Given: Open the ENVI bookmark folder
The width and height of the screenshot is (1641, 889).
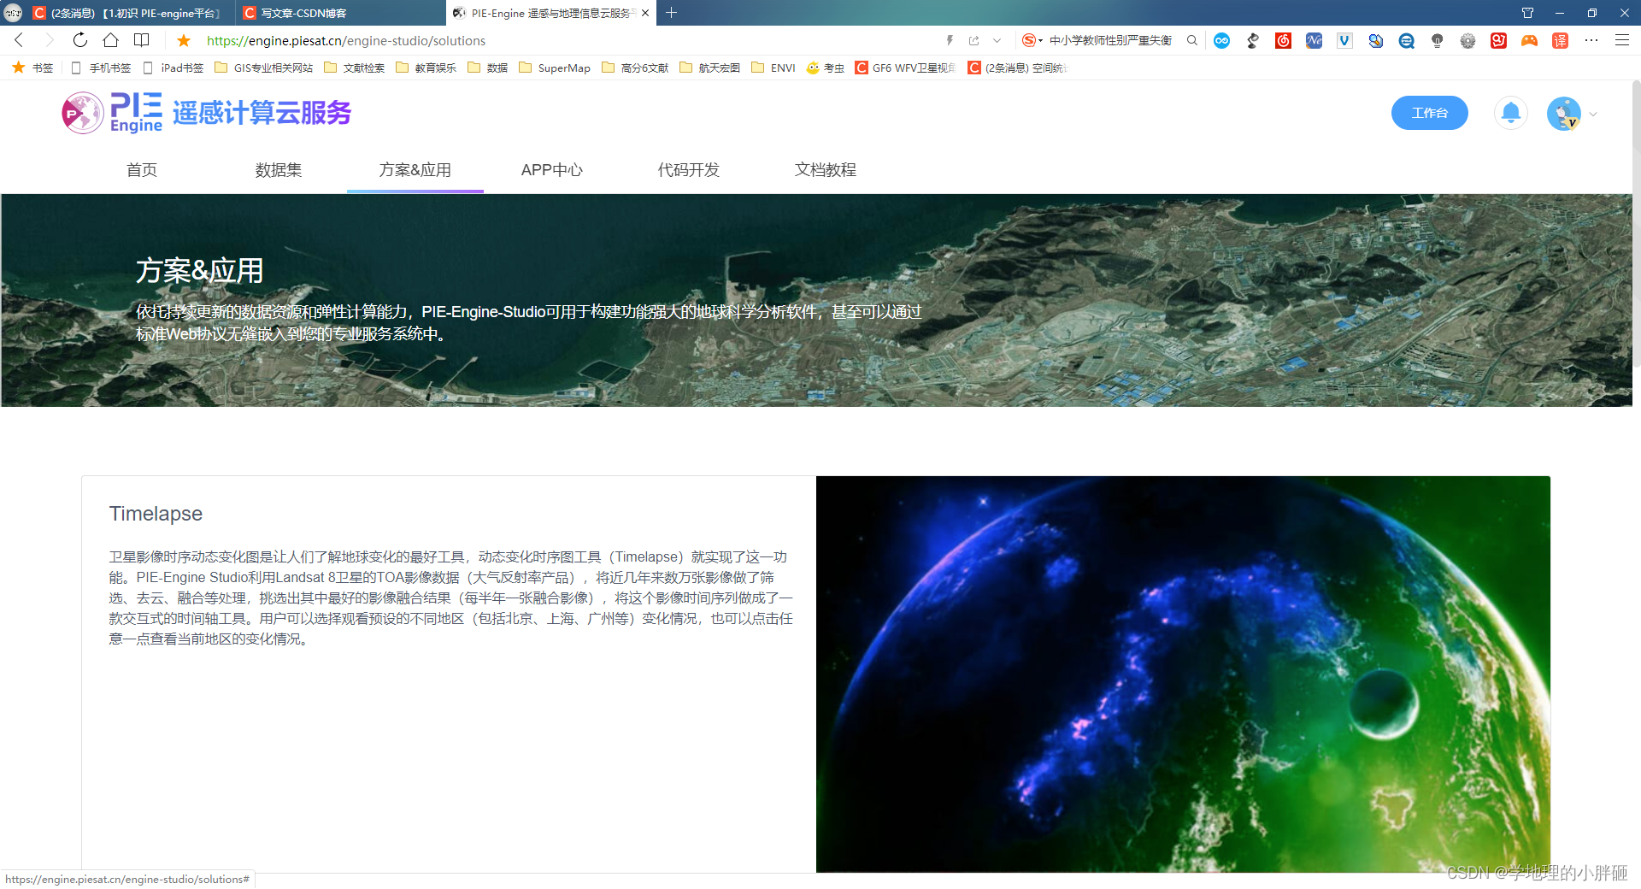Looking at the screenshot, I should pos(773,68).
